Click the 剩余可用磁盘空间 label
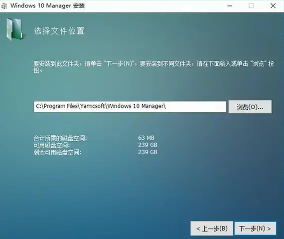Screen dimensions: 284x239 (x=57, y=152)
